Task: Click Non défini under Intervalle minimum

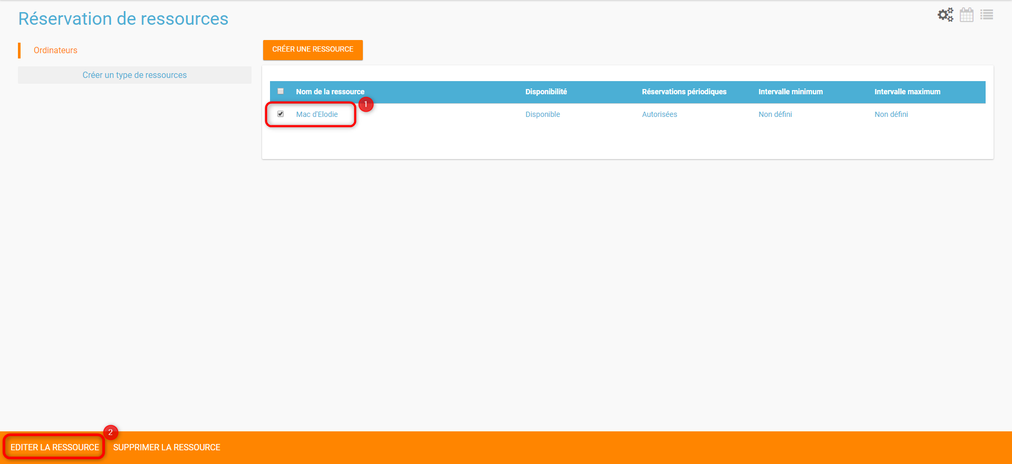Action: point(775,114)
